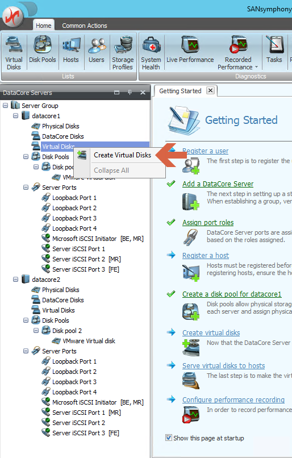Close the DataCore Servers panel
Image resolution: width=292 pixels, height=458 pixels.
(x=143, y=93)
